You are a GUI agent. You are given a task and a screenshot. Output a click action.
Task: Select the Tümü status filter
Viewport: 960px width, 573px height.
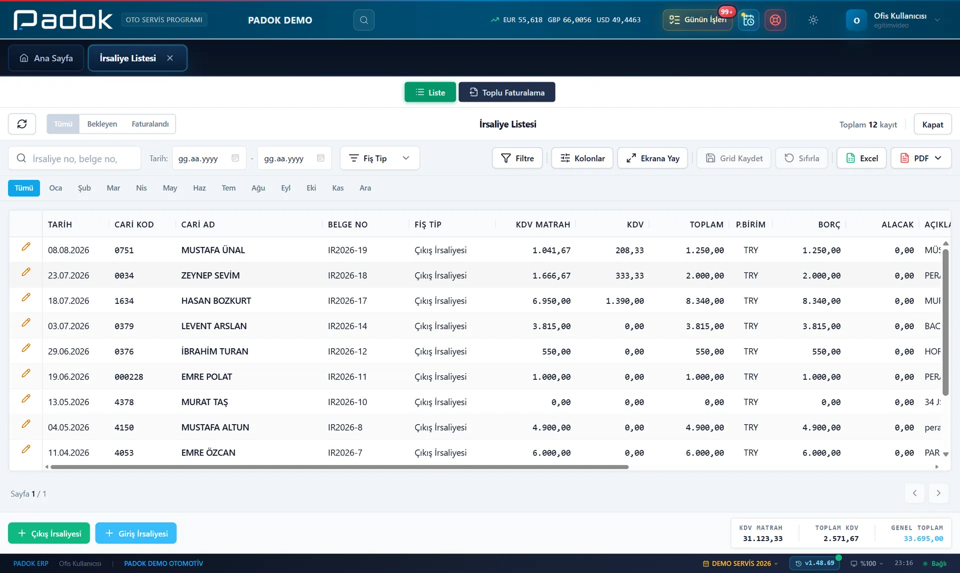[63, 124]
